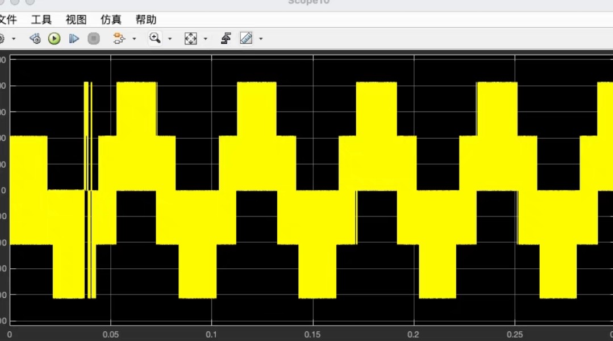Screen dimensions: 613x341
Task: Click the 0.25 time axis label
Action: click(x=515, y=335)
